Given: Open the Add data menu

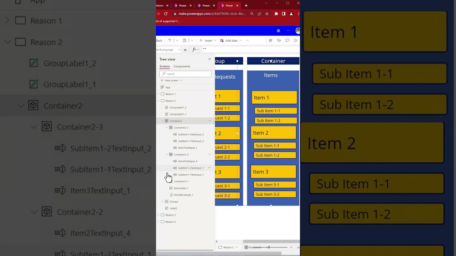Looking at the screenshot, I should tap(231, 41).
